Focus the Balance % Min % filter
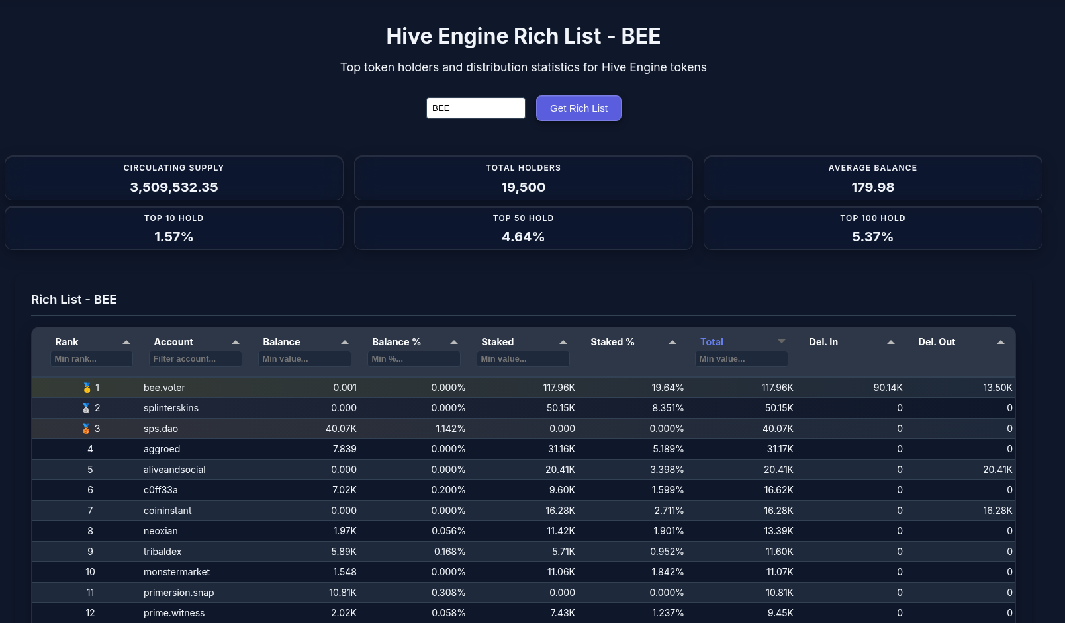1065x623 pixels. pos(414,359)
